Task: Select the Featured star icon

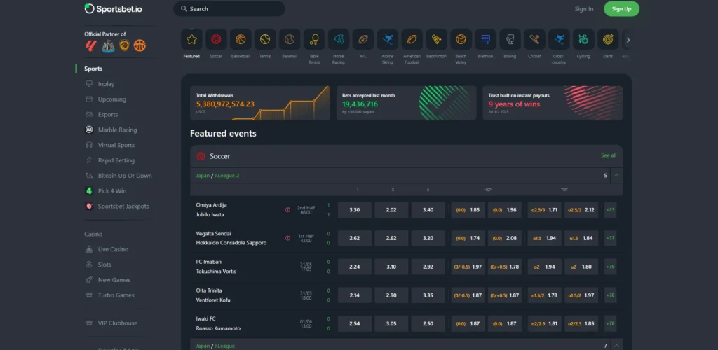Action: tap(191, 40)
